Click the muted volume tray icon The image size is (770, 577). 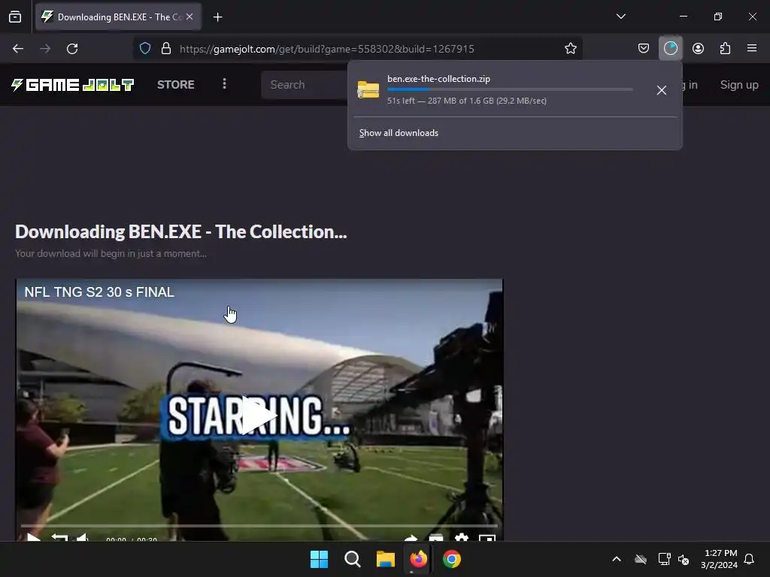pos(683,559)
